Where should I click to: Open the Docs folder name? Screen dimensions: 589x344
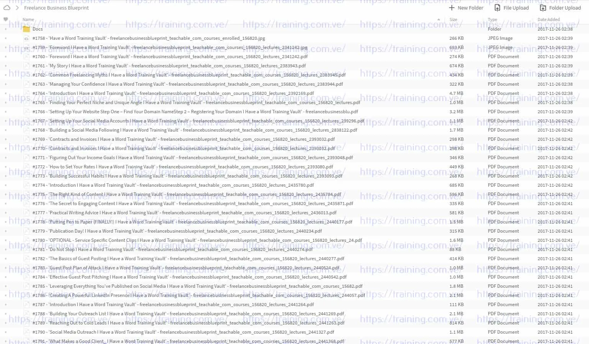tap(38, 29)
